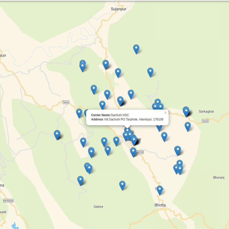The width and height of the screenshot is (229, 229).
Task: Click the Bhotta town label
Action: 160,205
